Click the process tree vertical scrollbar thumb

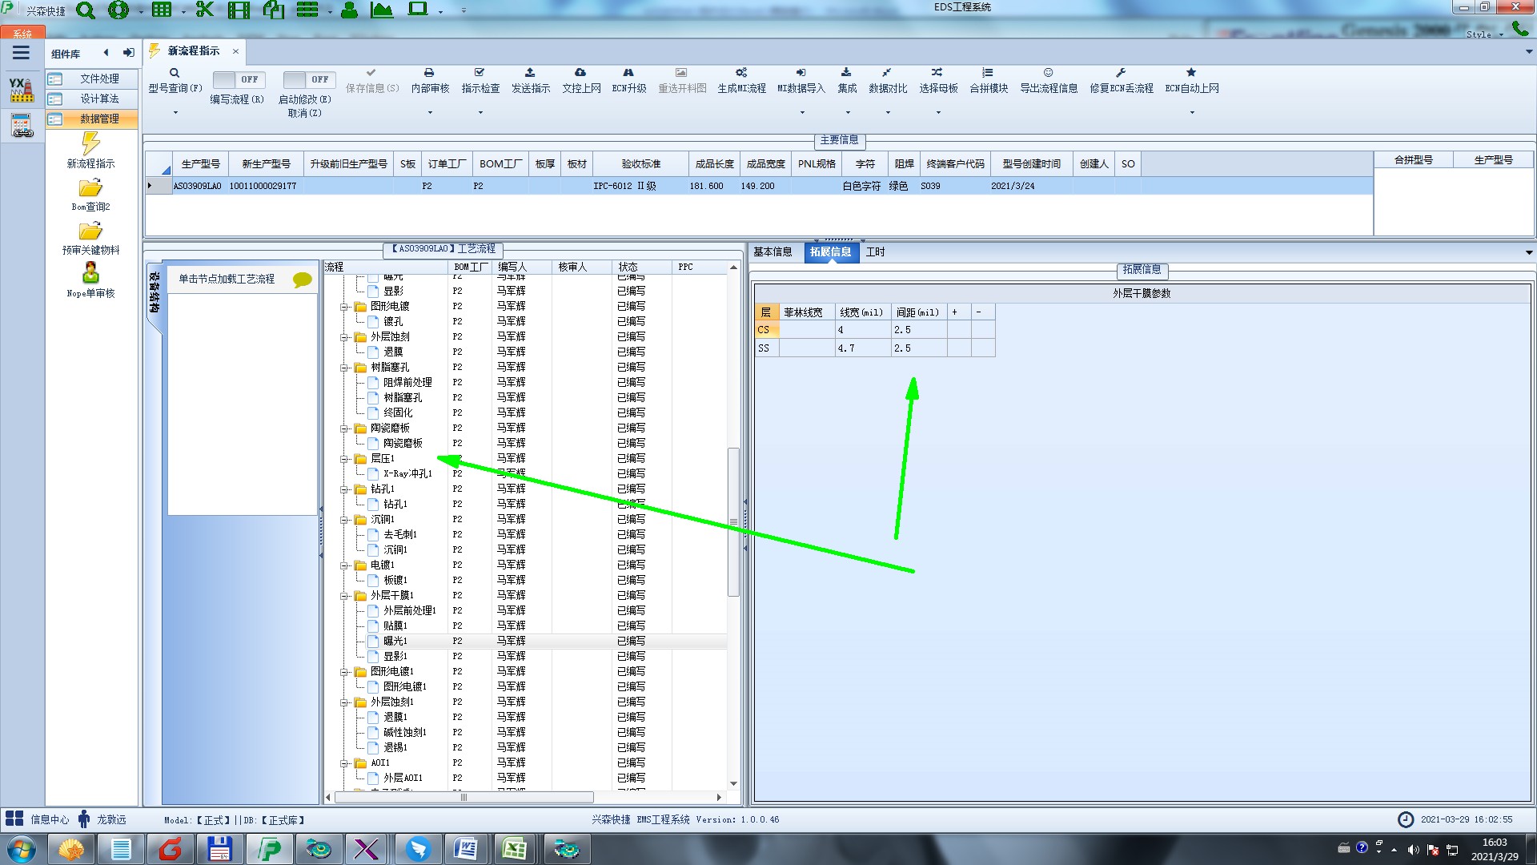point(732,521)
